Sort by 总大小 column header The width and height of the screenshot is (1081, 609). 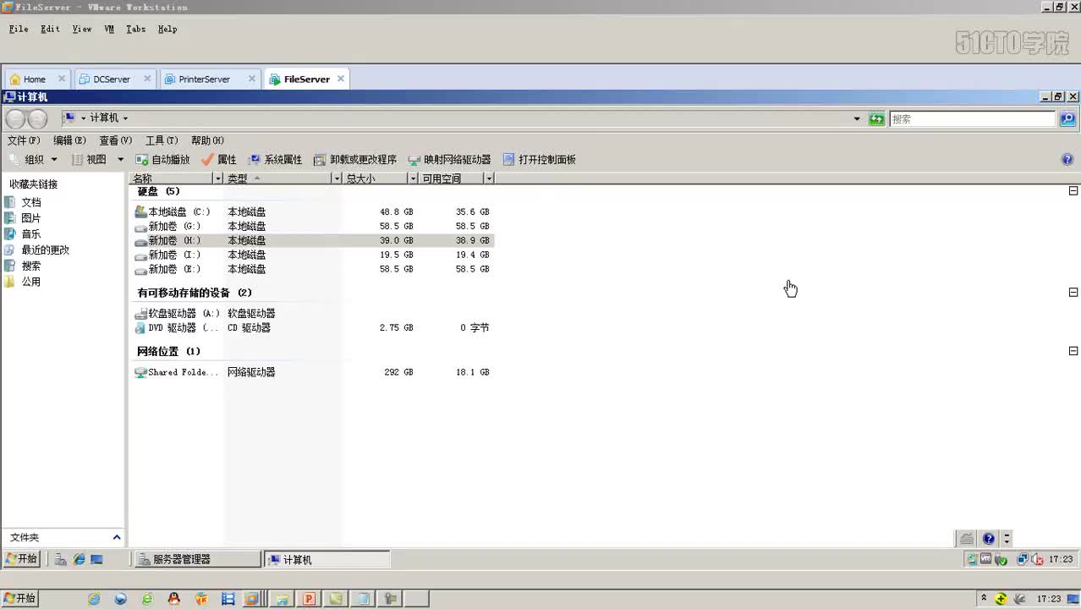click(x=376, y=178)
